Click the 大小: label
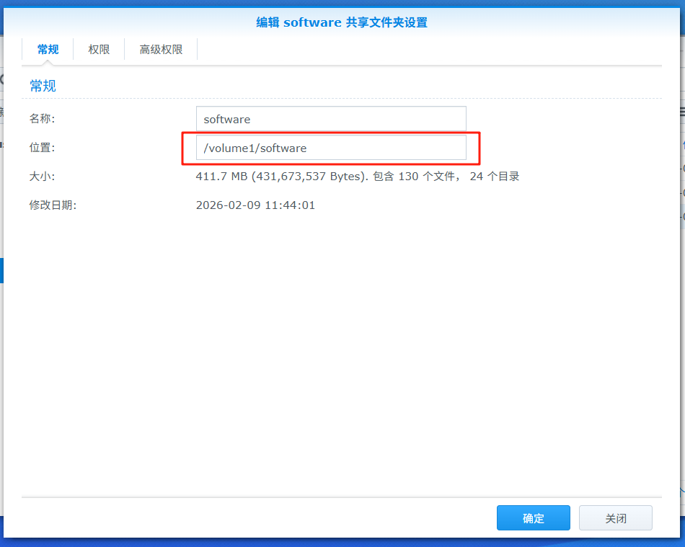This screenshot has height=547, width=685. pos(42,177)
